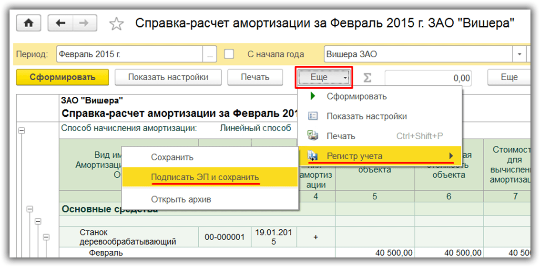Go back with left arrow
540x267 pixels.
click(x=61, y=23)
